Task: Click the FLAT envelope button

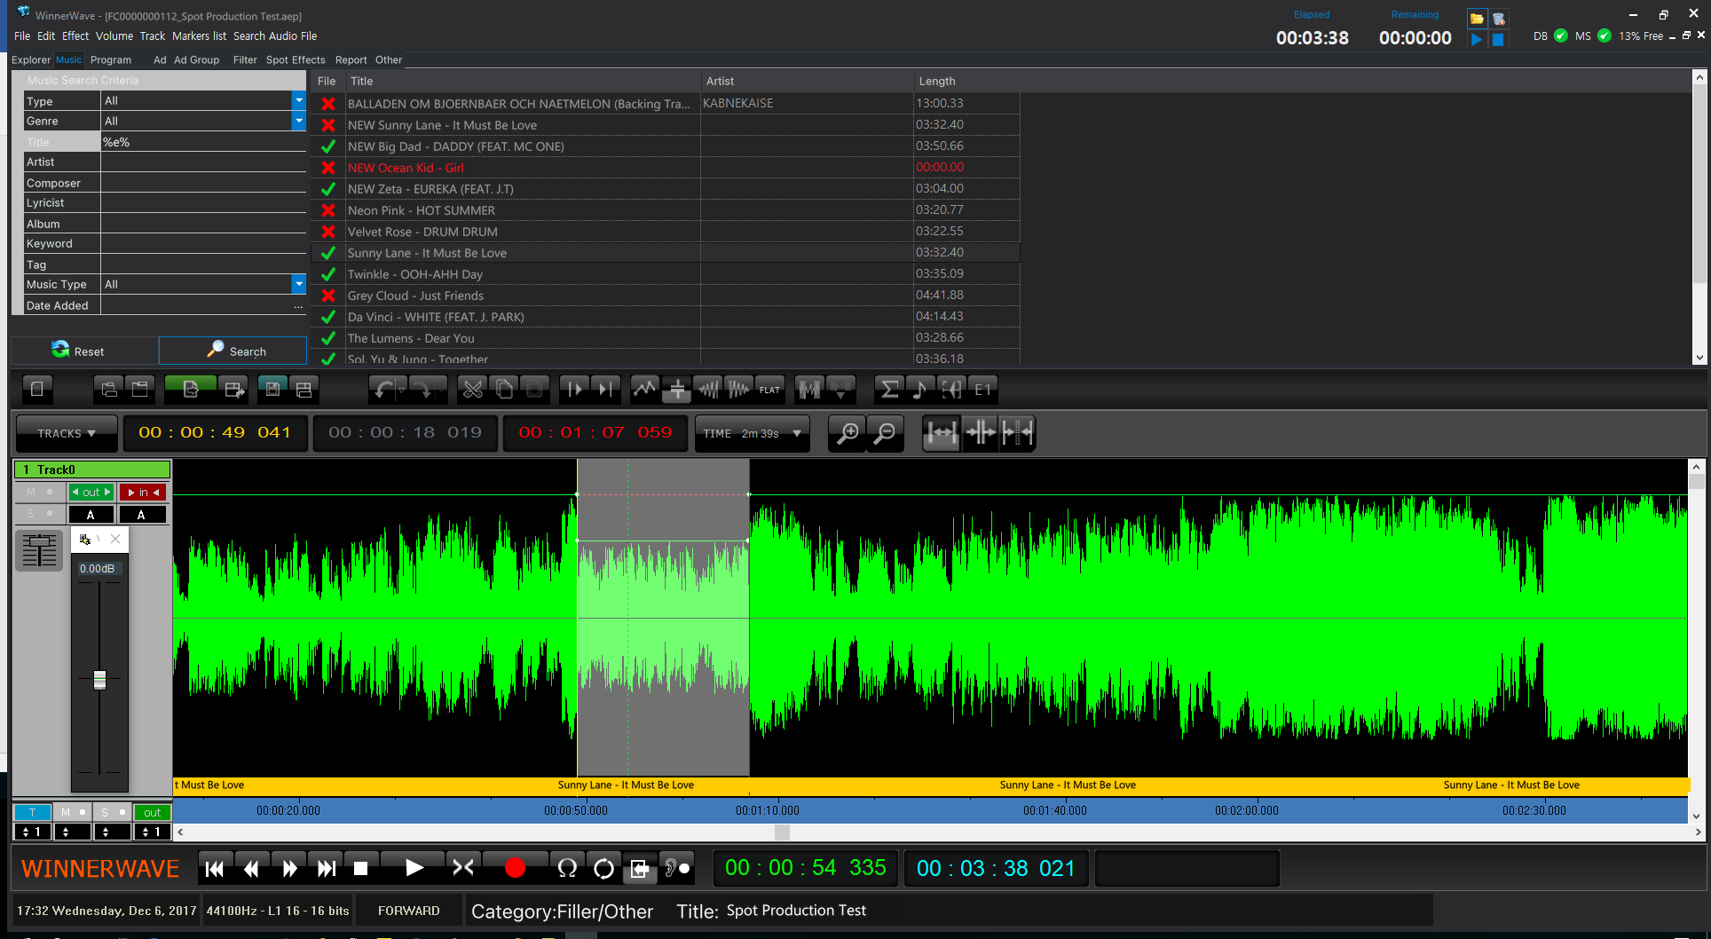Action: [769, 389]
